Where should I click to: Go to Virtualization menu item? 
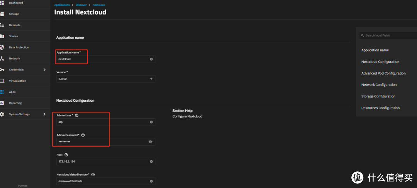pyautogui.click(x=17, y=81)
